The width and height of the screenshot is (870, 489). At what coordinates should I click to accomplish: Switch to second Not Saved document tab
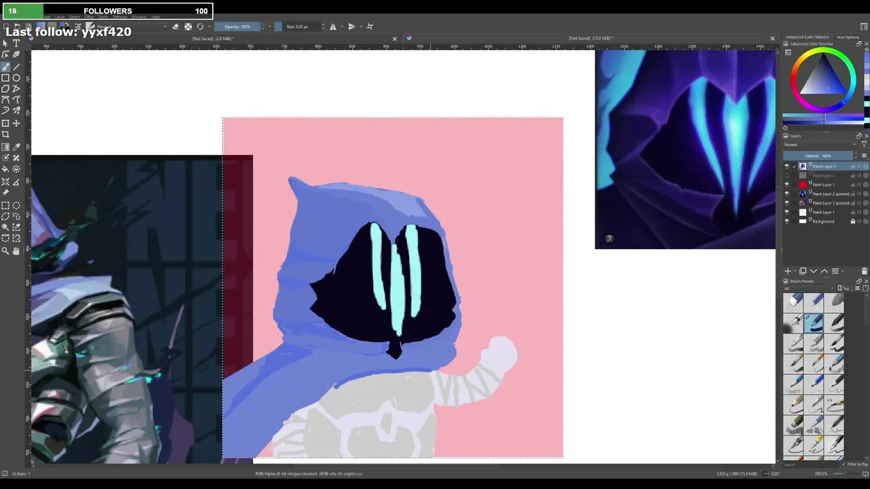[x=591, y=39]
